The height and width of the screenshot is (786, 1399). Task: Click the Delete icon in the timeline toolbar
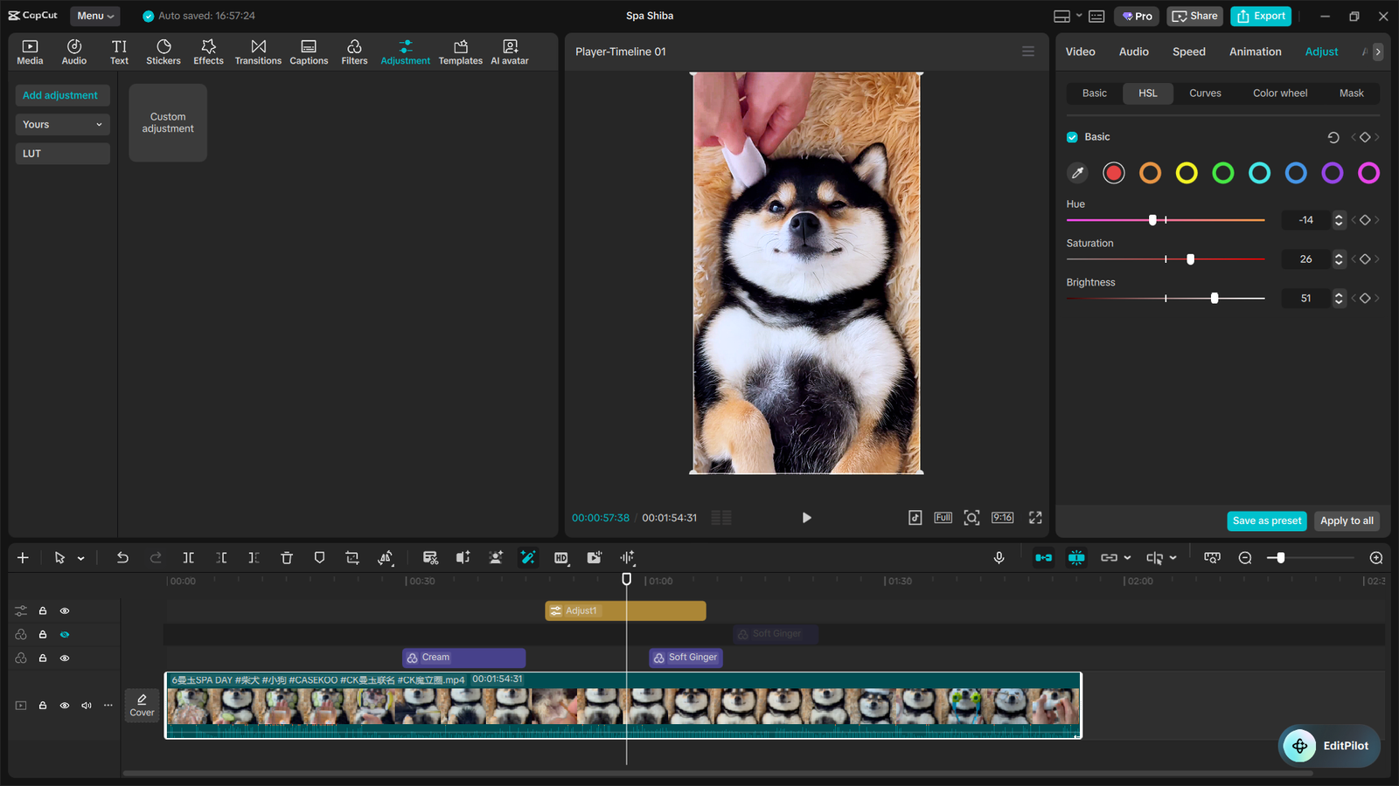[x=287, y=557]
